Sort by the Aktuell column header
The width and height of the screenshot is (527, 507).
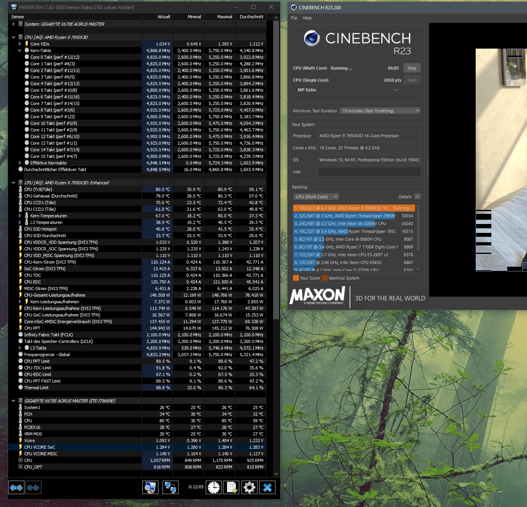coord(157,17)
